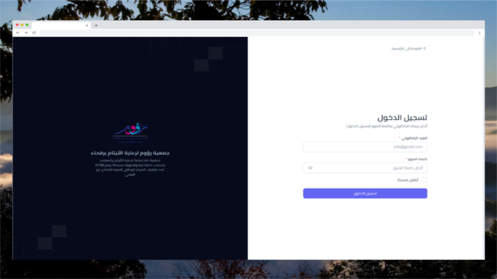Viewport: 497px width, 279px height.
Task: Reload the page with the refresh icon
Action: pyautogui.click(x=34, y=33)
